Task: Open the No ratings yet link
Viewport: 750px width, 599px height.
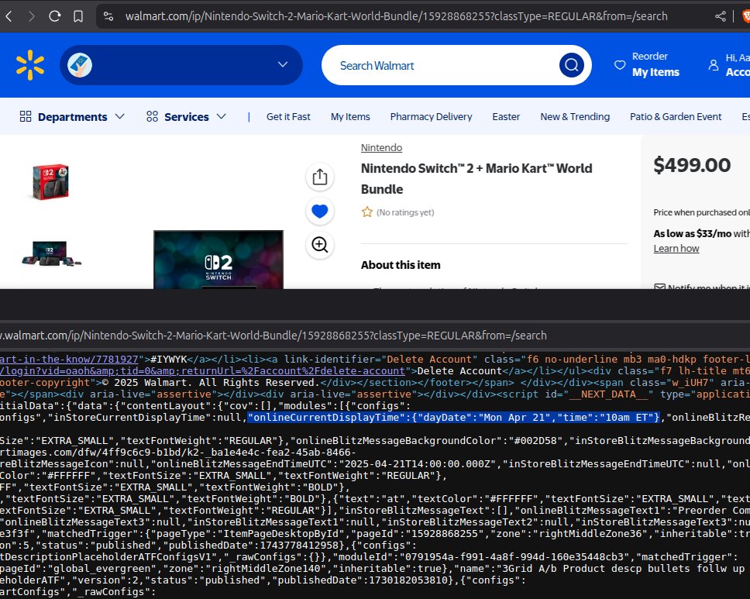Action: tap(405, 212)
